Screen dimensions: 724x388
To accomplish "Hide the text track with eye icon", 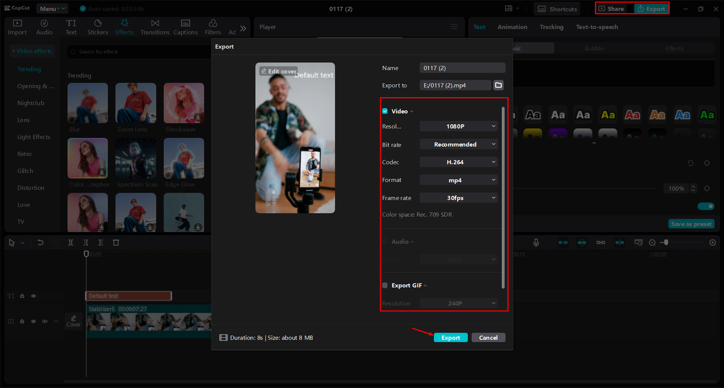I will click(x=33, y=296).
